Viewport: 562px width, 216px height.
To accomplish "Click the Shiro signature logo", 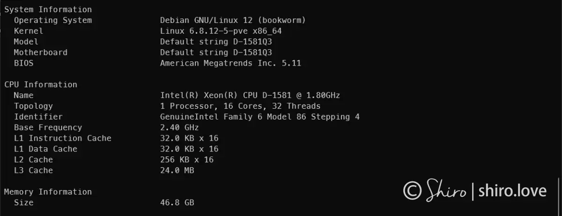I will (x=446, y=190).
